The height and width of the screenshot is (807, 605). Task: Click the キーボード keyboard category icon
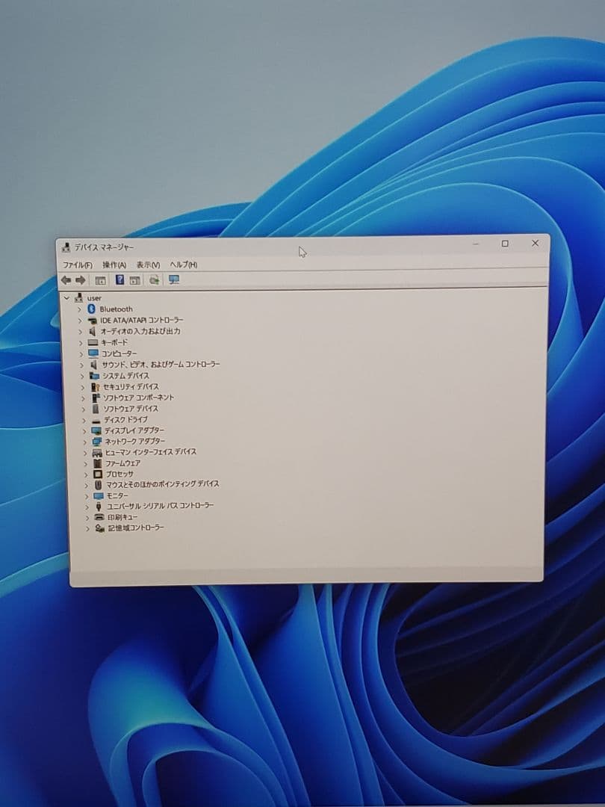93,342
